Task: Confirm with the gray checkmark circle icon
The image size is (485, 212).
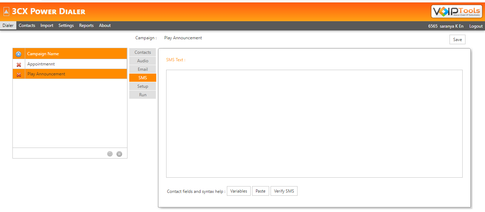Action: pos(110,154)
